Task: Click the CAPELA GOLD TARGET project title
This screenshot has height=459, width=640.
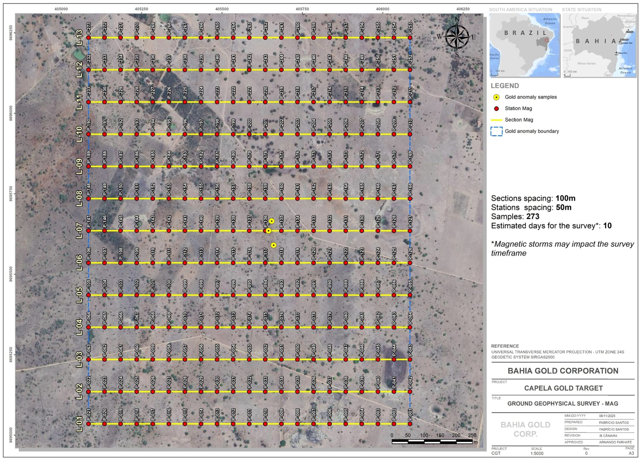Action: tap(563, 388)
